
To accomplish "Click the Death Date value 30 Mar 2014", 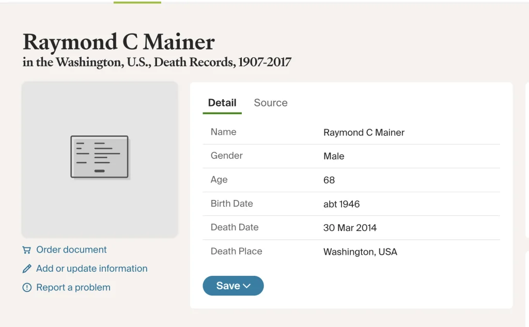I will point(350,228).
